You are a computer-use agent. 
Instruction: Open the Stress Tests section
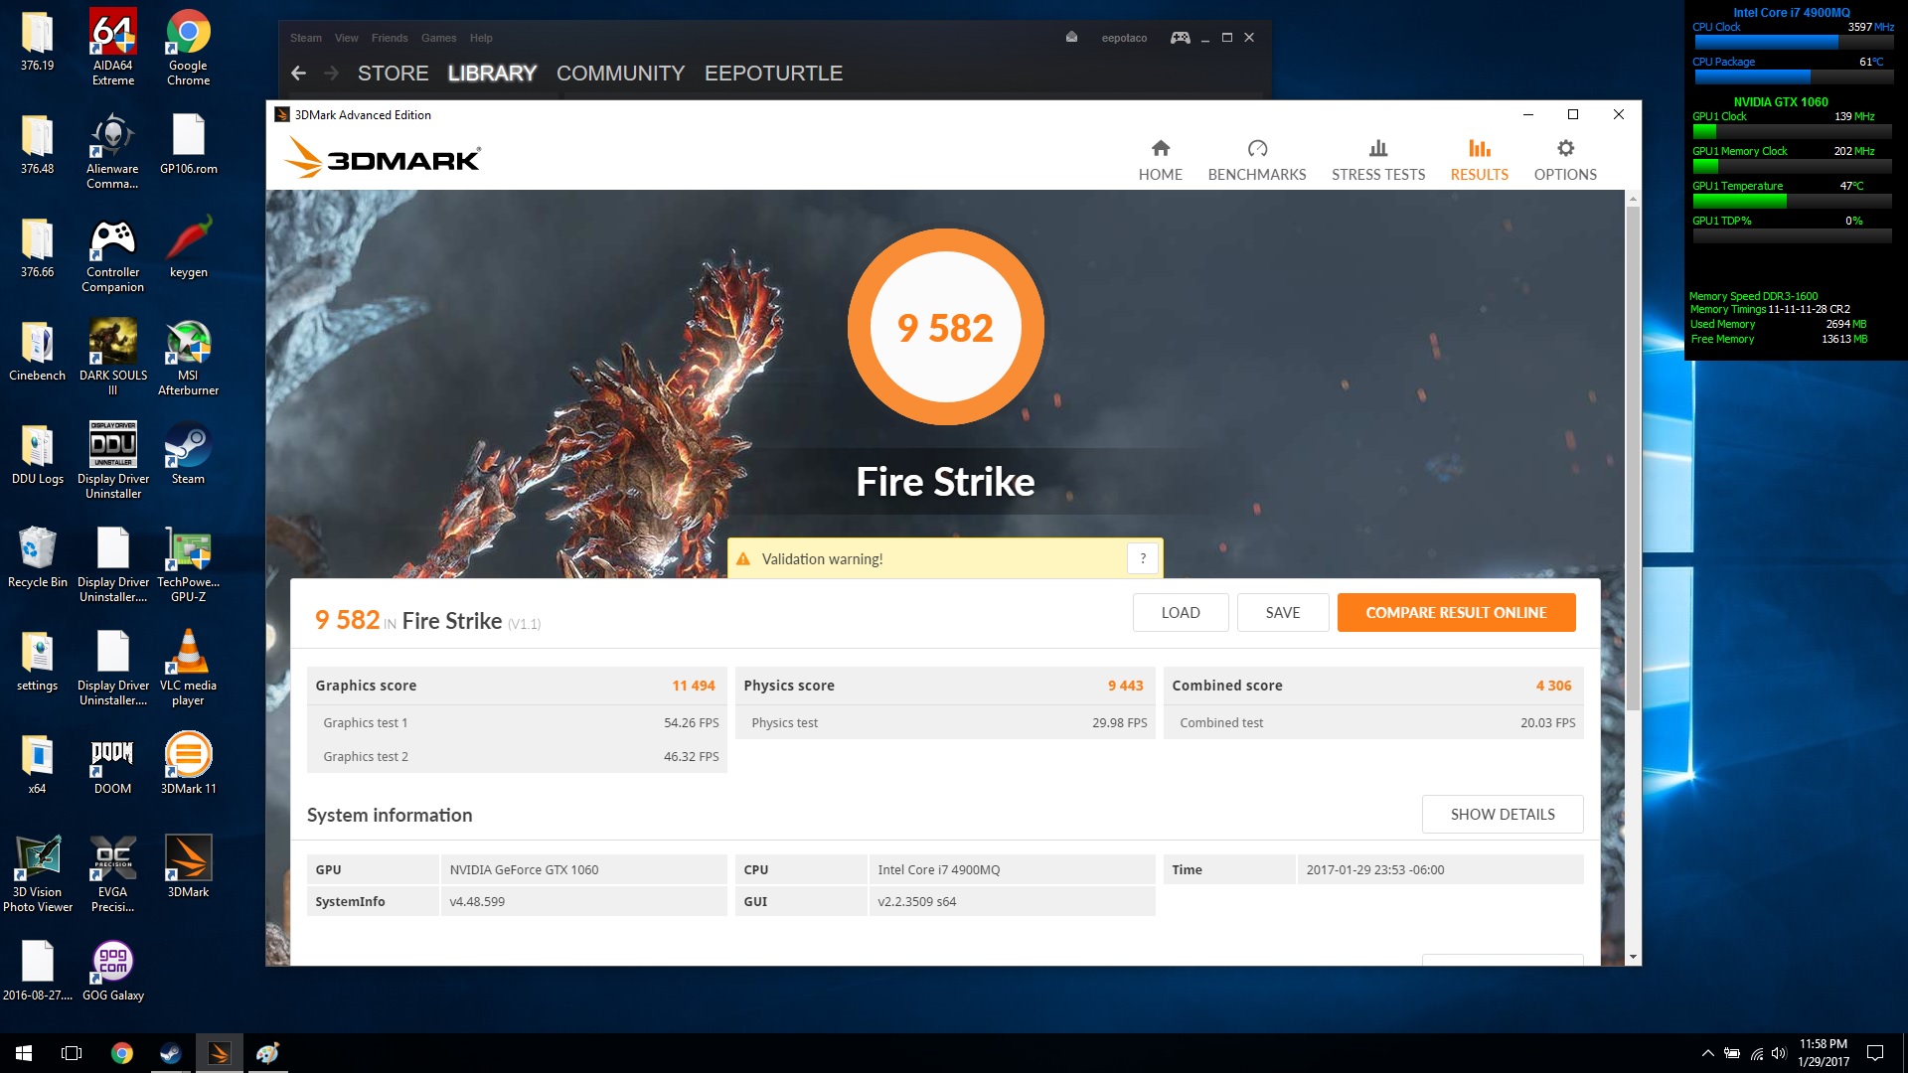(1377, 160)
